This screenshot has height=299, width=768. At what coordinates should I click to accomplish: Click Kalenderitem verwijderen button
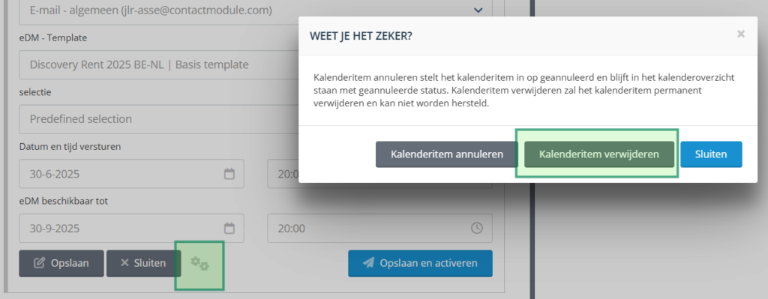click(599, 154)
